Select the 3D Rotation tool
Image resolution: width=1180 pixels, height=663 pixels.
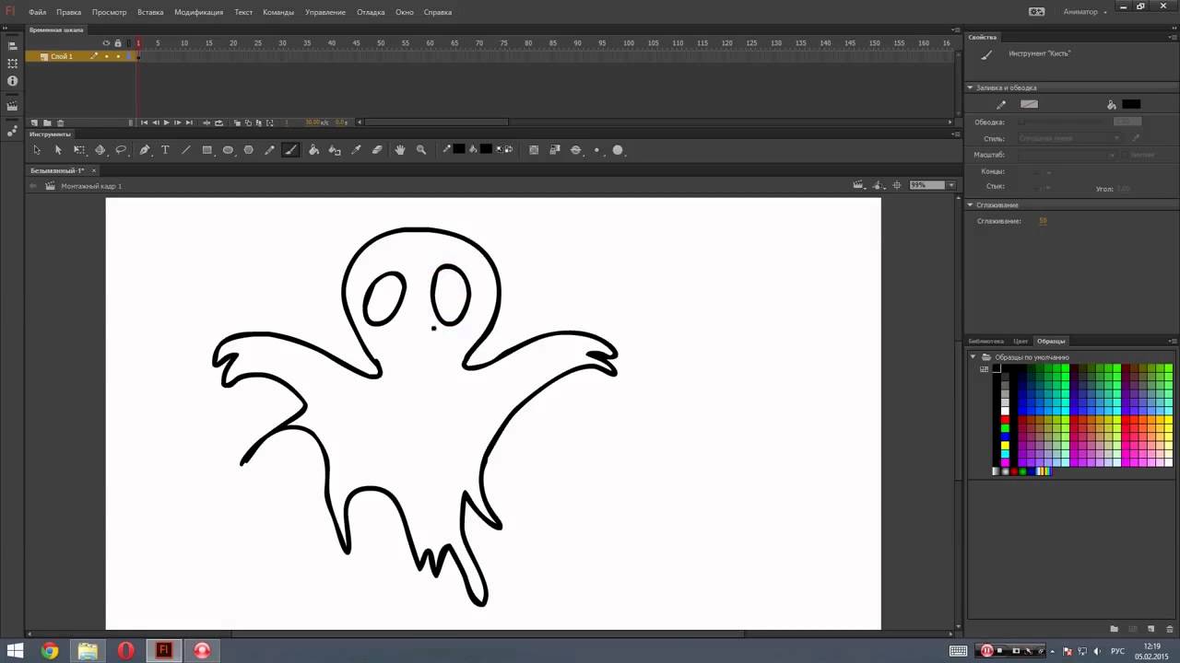click(100, 150)
